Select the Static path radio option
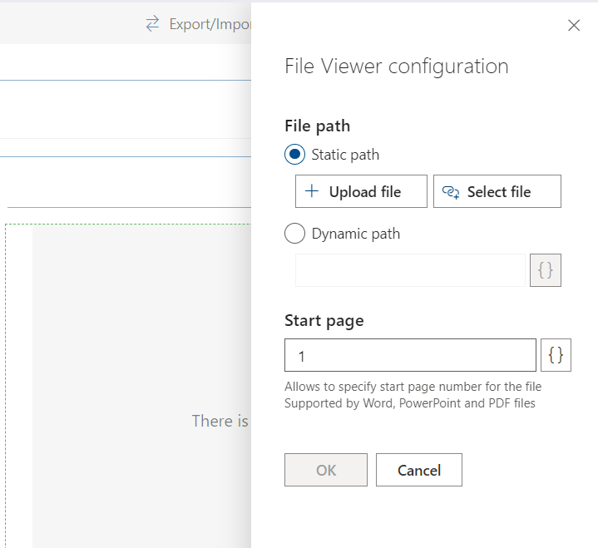The height and width of the screenshot is (548, 598). coord(294,155)
